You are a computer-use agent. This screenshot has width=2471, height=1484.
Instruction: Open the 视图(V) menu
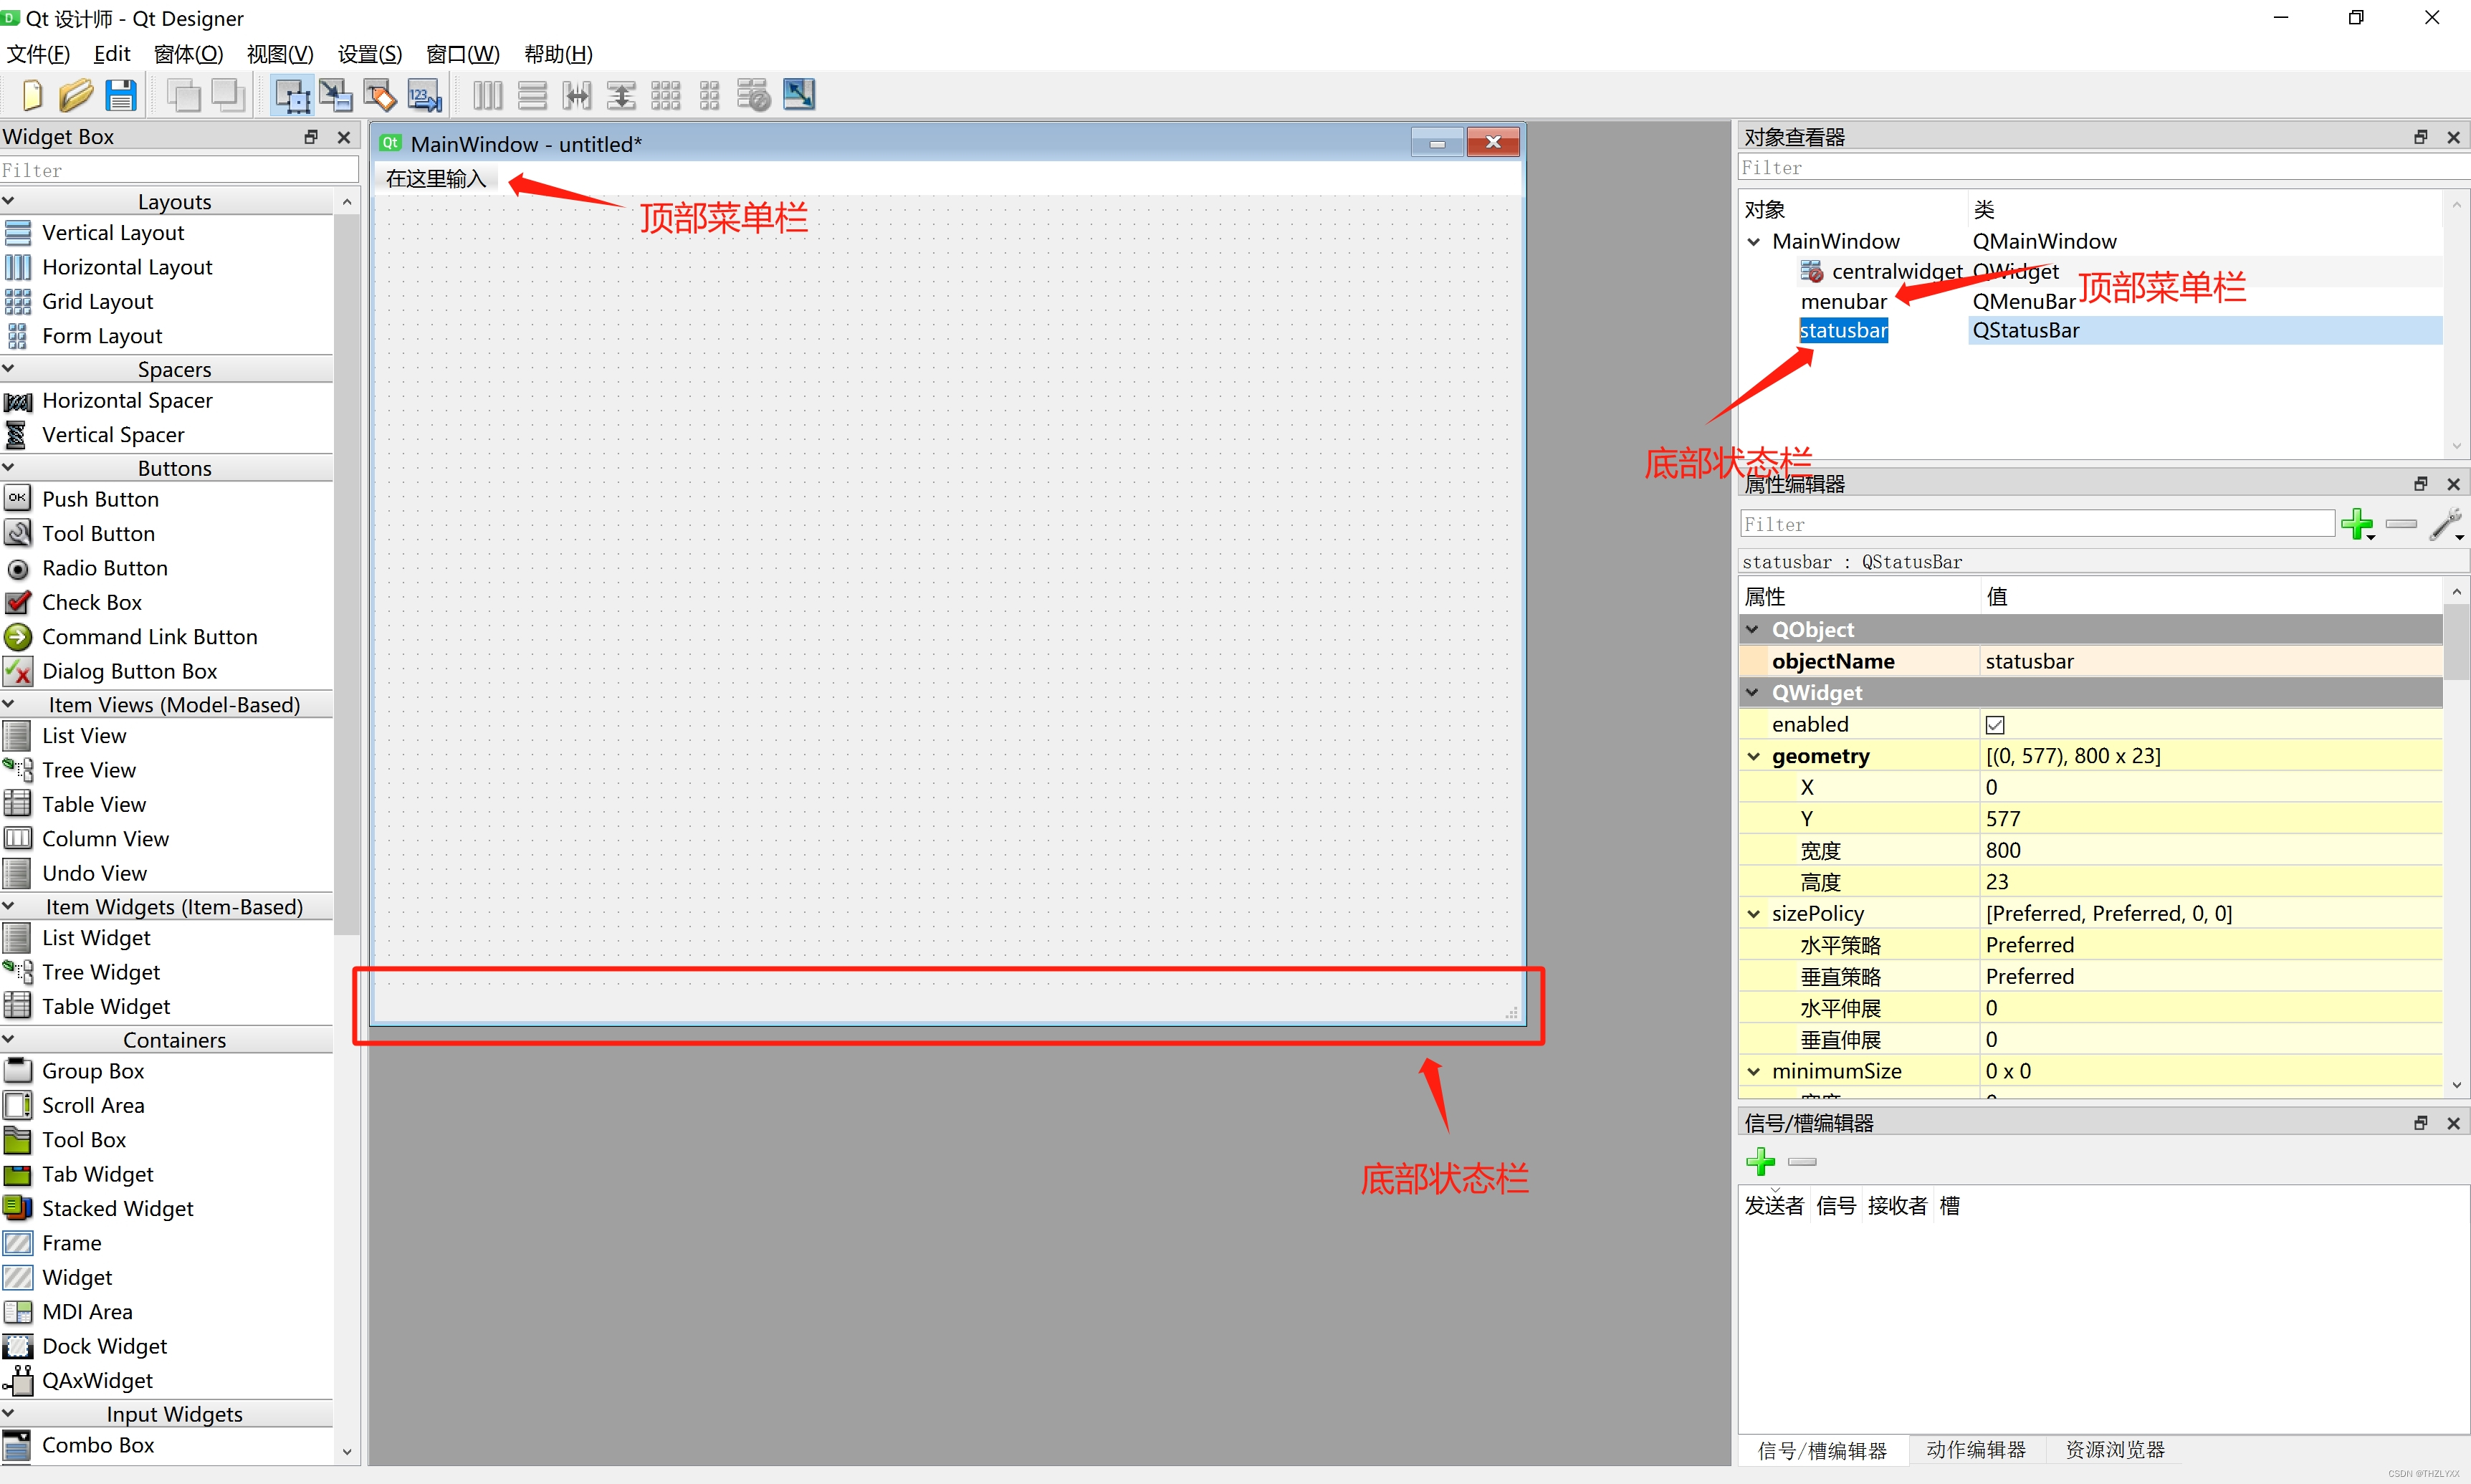point(280,54)
